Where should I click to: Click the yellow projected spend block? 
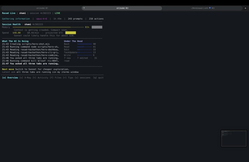[70, 33]
